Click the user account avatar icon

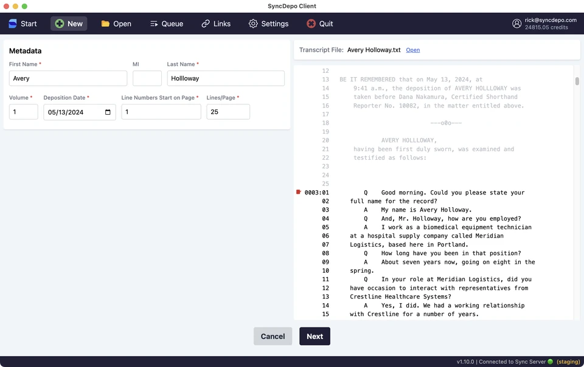coord(516,24)
